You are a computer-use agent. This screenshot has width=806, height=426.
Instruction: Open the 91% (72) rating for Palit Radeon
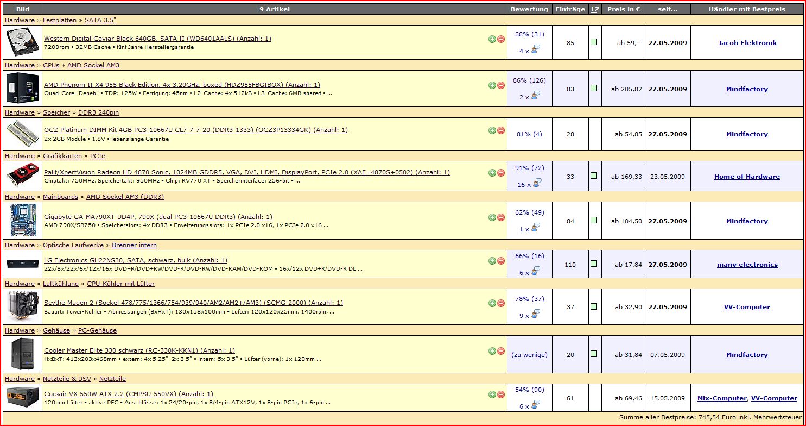529,168
